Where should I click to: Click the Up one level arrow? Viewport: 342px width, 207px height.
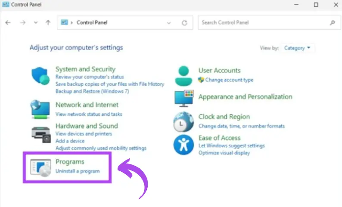tap(48, 22)
